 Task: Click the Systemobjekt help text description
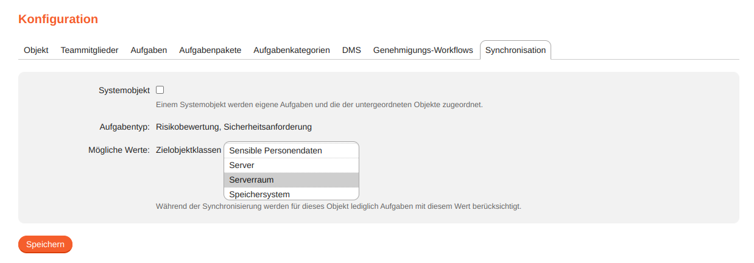click(319, 104)
